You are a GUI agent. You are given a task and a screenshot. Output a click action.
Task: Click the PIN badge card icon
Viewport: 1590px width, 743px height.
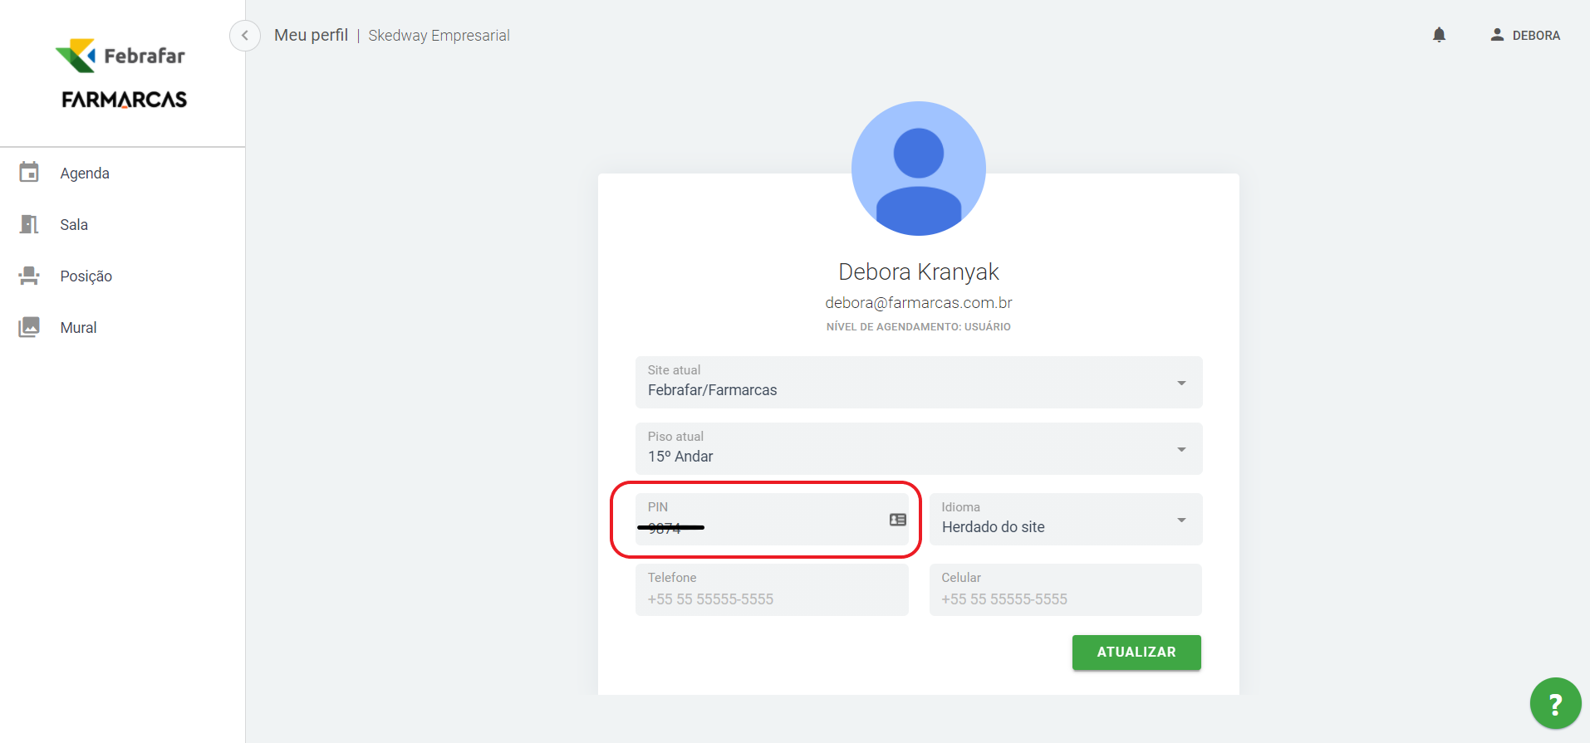(897, 520)
